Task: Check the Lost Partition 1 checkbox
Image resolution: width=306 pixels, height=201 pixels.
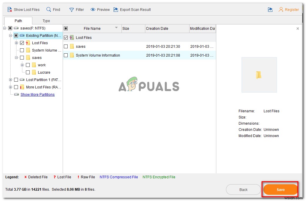Action: click(x=16, y=80)
